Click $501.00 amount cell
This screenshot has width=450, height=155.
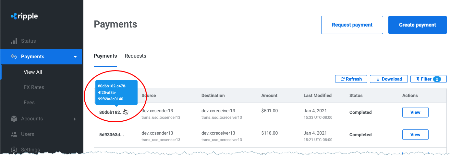(270, 111)
